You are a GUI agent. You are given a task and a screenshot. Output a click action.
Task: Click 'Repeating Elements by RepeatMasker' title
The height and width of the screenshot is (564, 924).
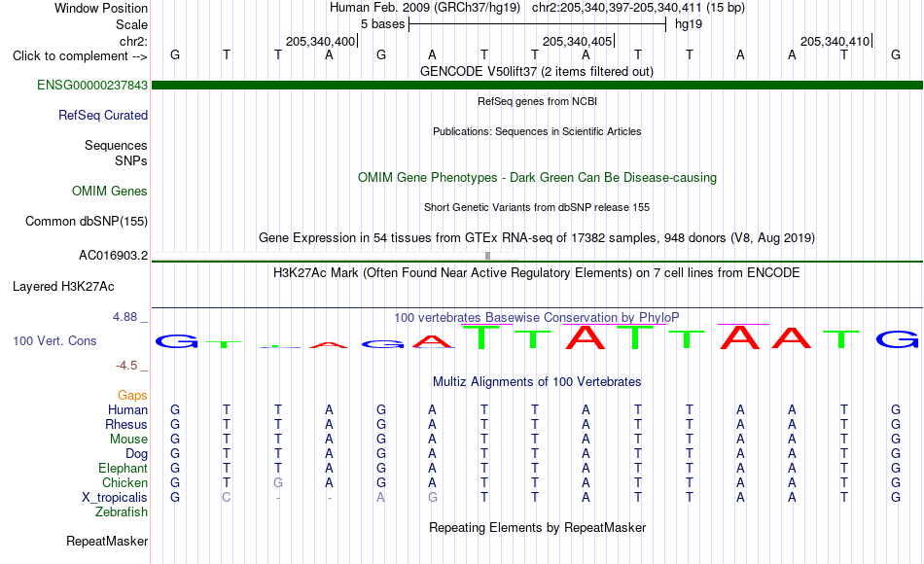coord(537,527)
